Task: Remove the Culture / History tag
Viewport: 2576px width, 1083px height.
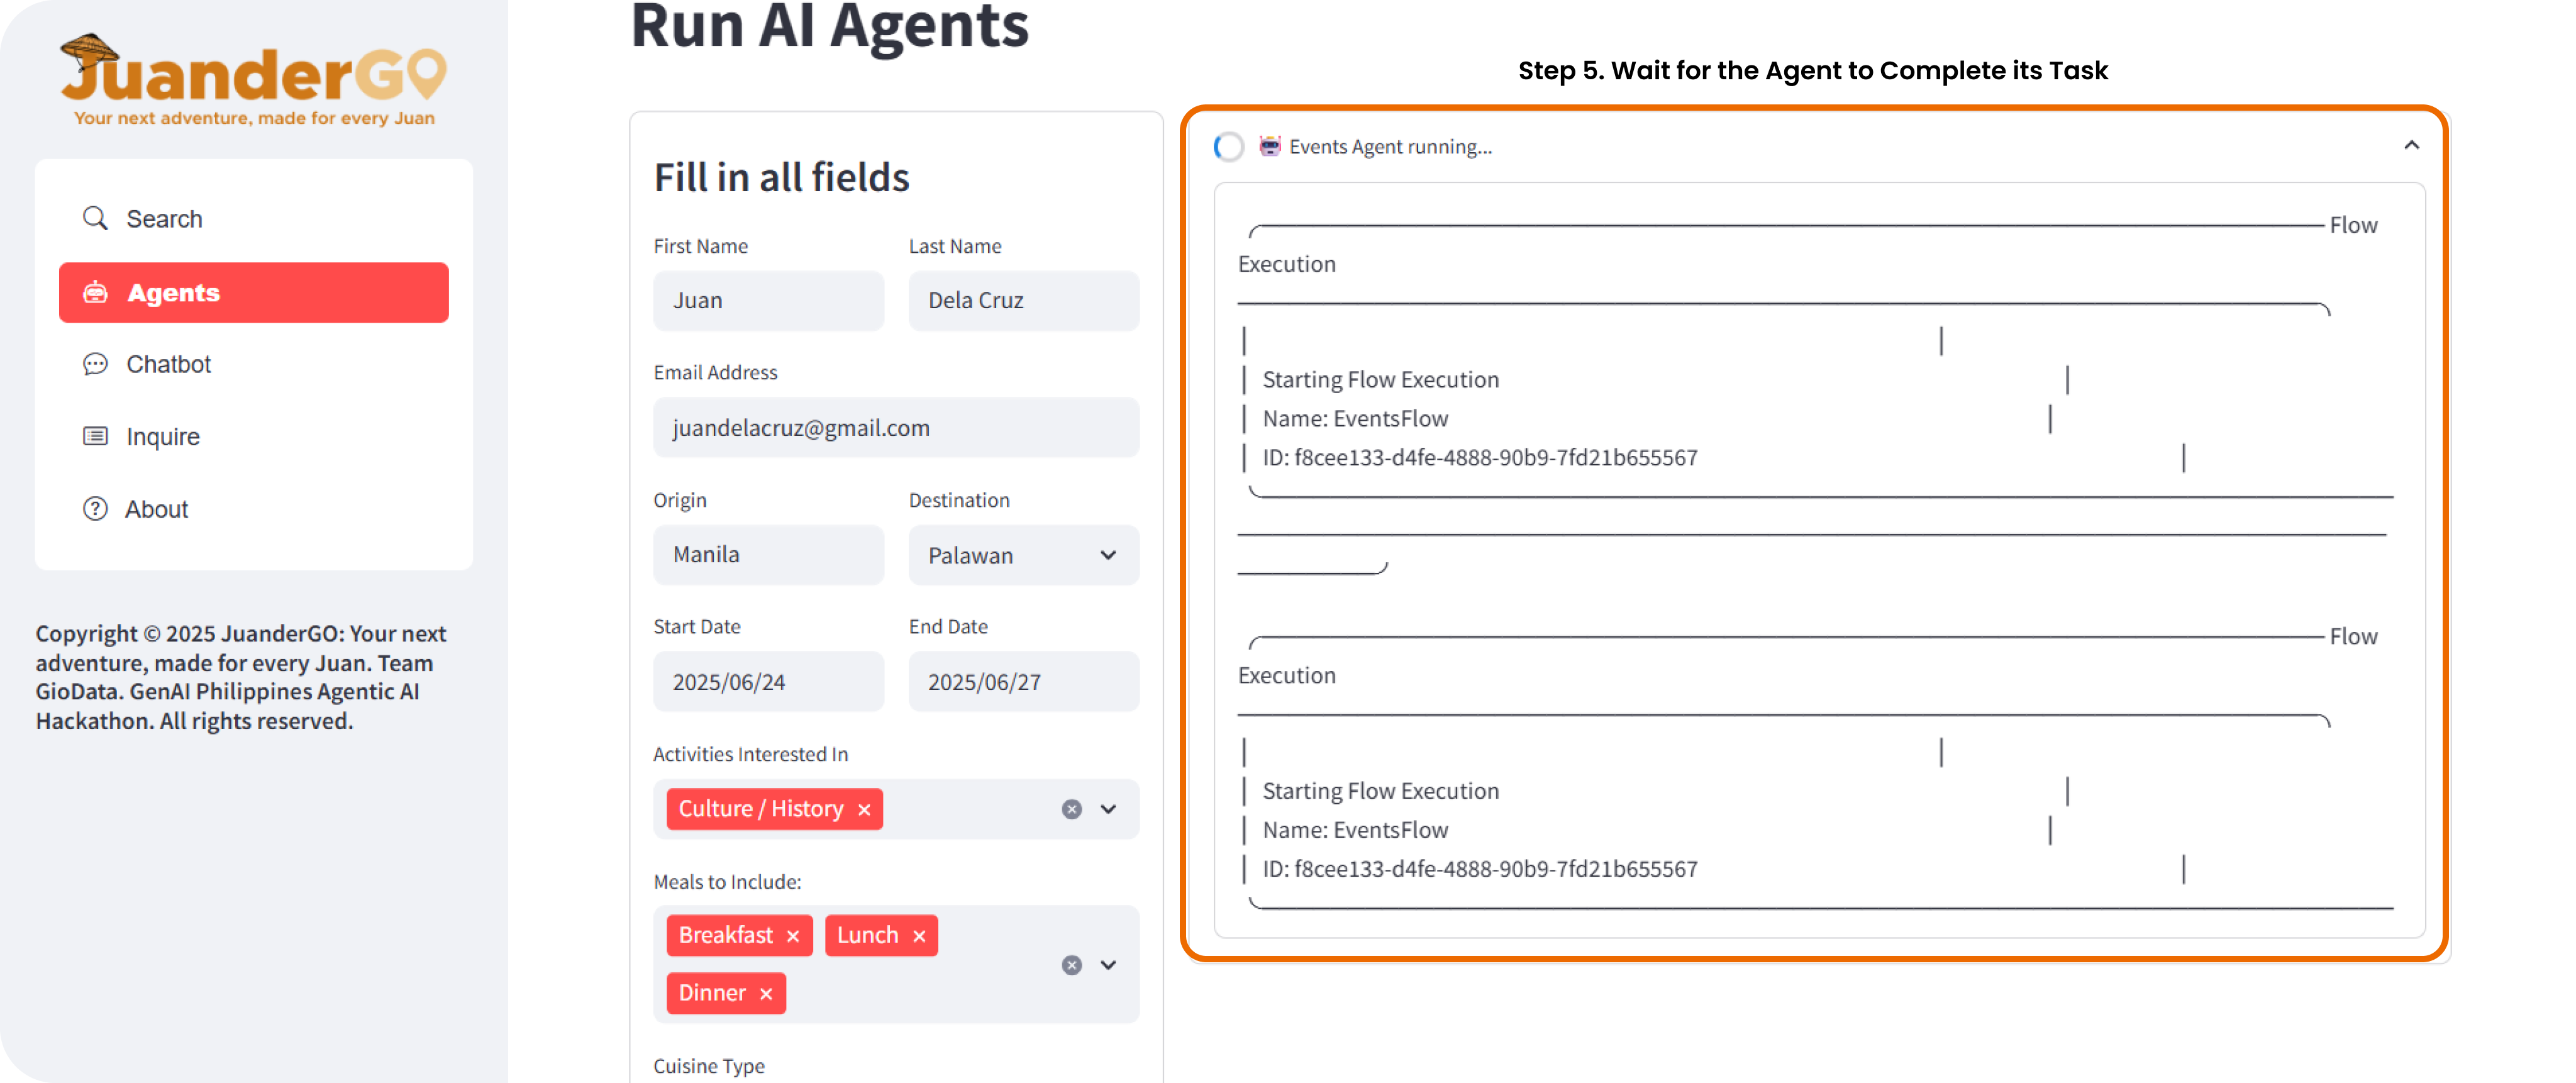Action: (864, 809)
